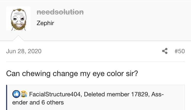
Task: Click the word 'chewing' in the post
Action: tap(36, 74)
